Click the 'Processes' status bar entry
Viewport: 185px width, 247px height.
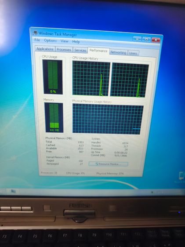[49, 173]
